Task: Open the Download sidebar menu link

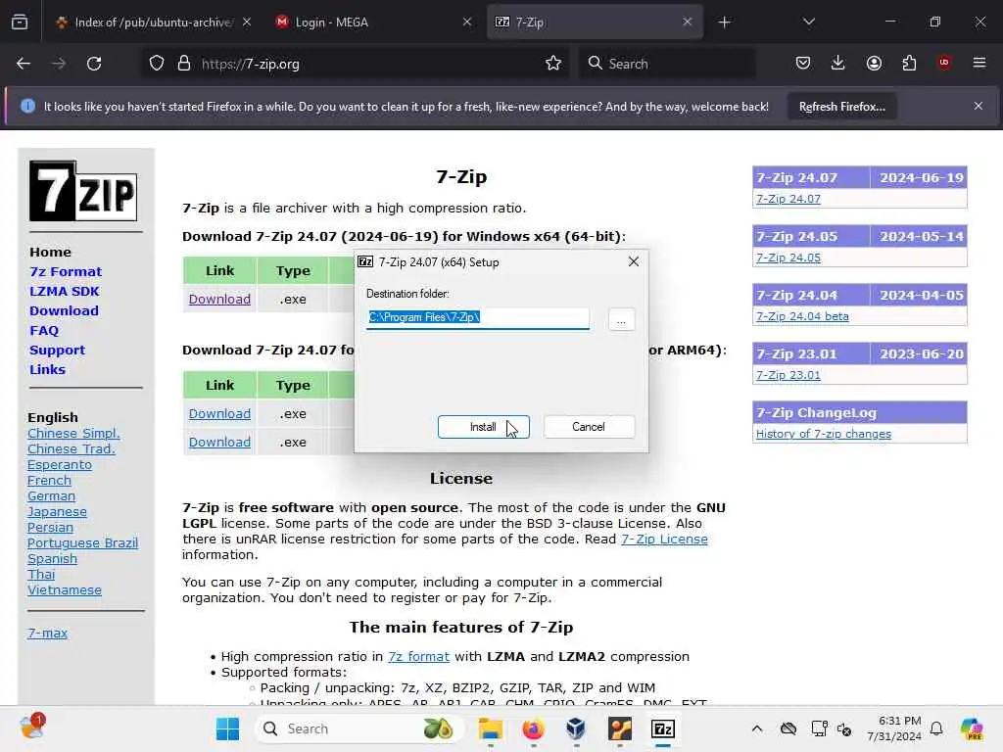Action: (64, 310)
